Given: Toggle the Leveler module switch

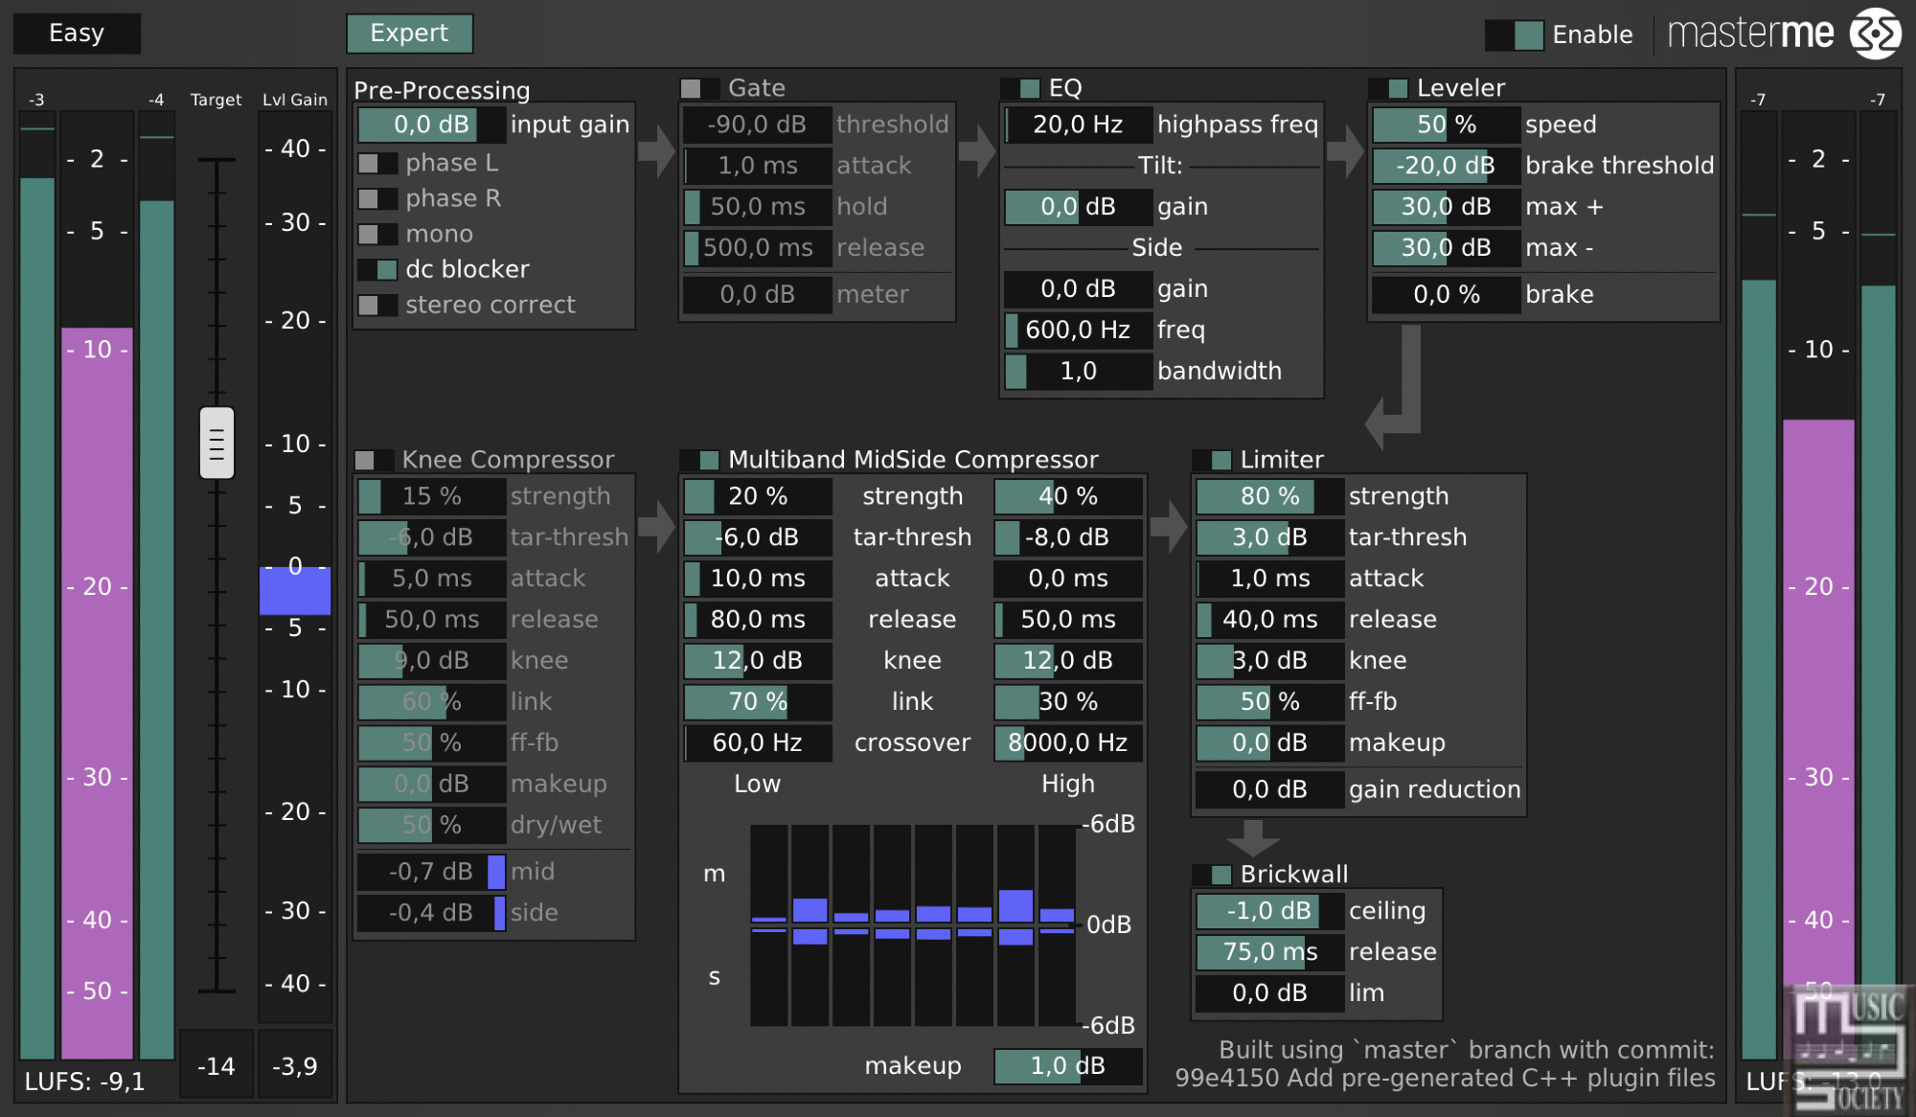Looking at the screenshot, I should (x=1388, y=89).
